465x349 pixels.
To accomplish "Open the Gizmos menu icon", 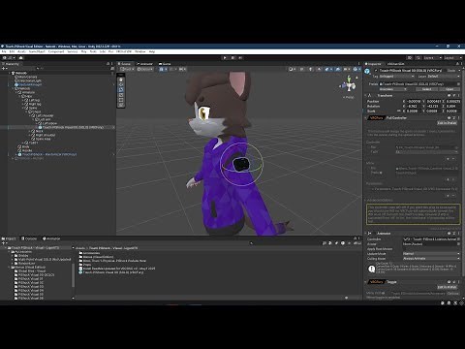I will tap(356, 69).
